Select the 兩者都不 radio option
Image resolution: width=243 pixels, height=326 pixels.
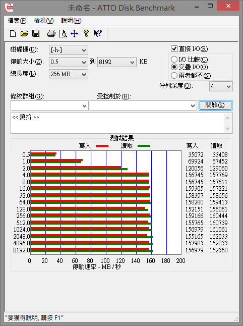pos(174,76)
